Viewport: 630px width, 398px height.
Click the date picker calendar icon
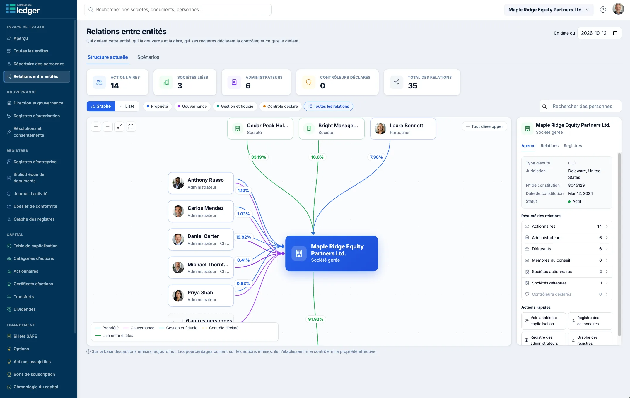pos(615,33)
